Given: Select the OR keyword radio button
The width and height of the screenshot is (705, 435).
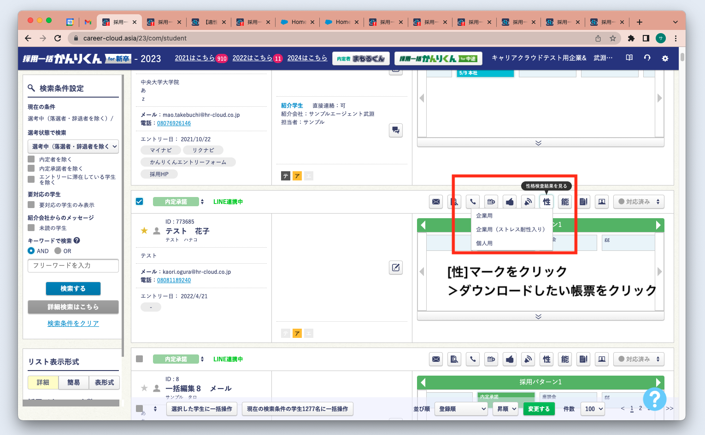Looking at the screenshot, I should tap(58, 251).
